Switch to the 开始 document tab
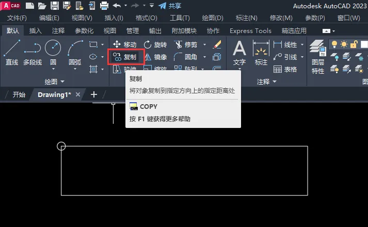Screen dimensions: 368x227 pos(19,94)
